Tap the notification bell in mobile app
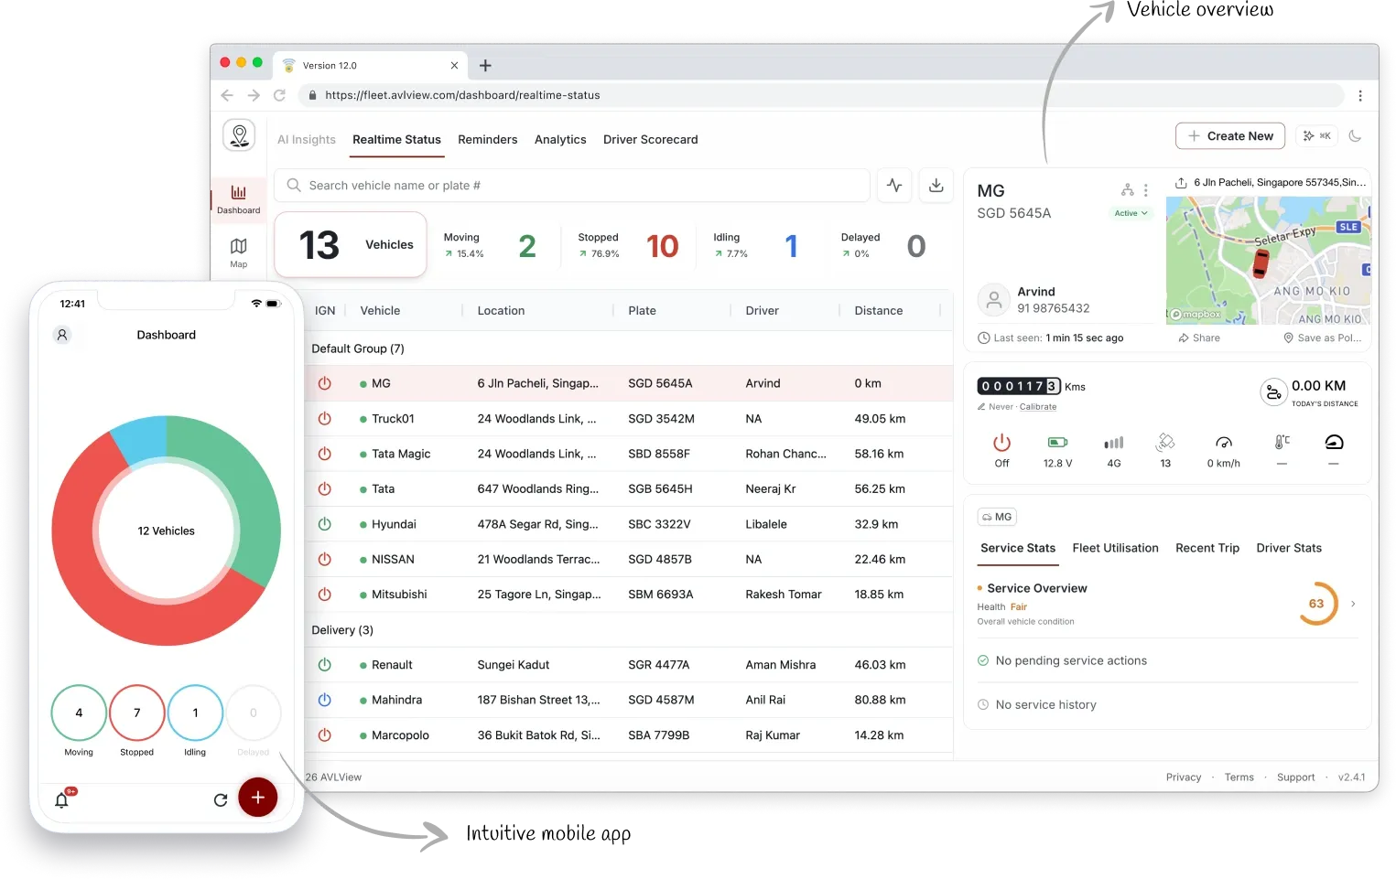 pos(62,799)
